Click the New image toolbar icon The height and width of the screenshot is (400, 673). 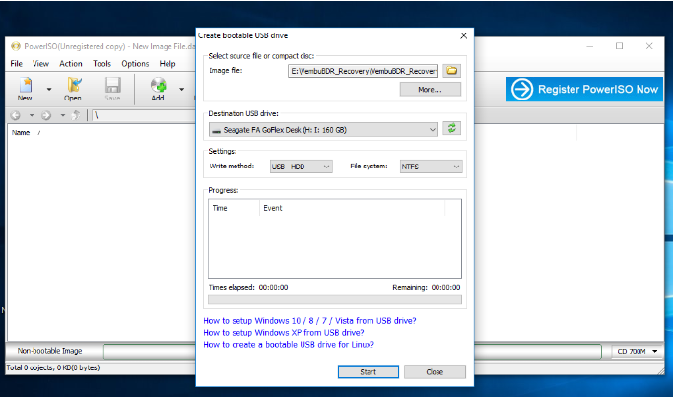pyautogui.click(x=25, y=89)
